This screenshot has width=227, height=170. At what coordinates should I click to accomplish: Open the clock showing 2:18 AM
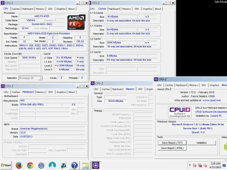coord(215,165)
